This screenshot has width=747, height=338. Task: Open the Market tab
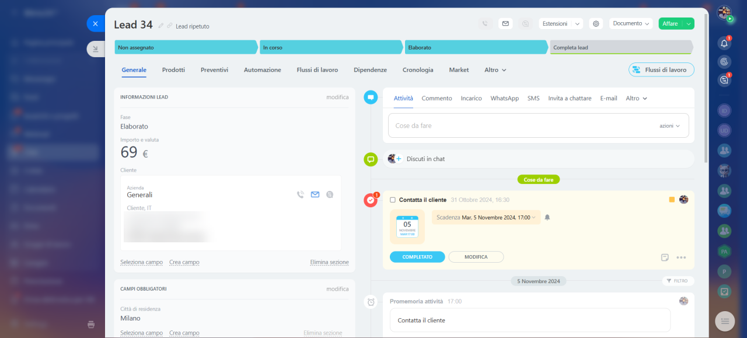point(459,69)
